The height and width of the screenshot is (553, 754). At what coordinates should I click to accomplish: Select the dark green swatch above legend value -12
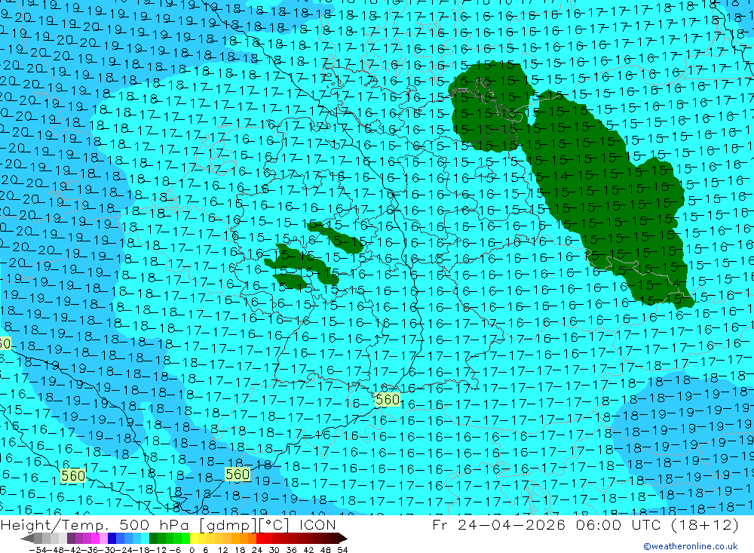pyautogui.click(x=153, y=539)
